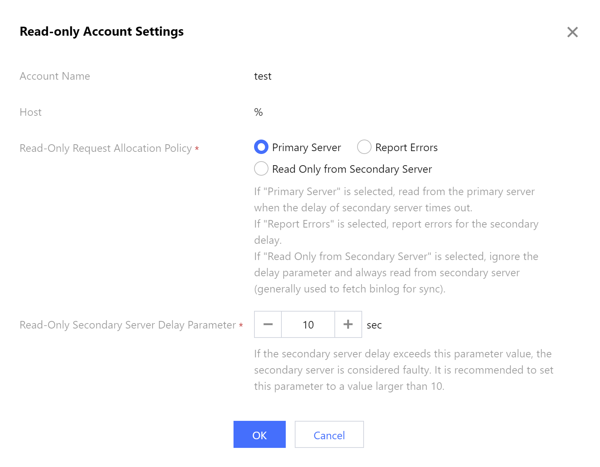Viewport: 600px width, 467px height.
Task: Decrease the delay with the minus button
Action: [268, 325]
